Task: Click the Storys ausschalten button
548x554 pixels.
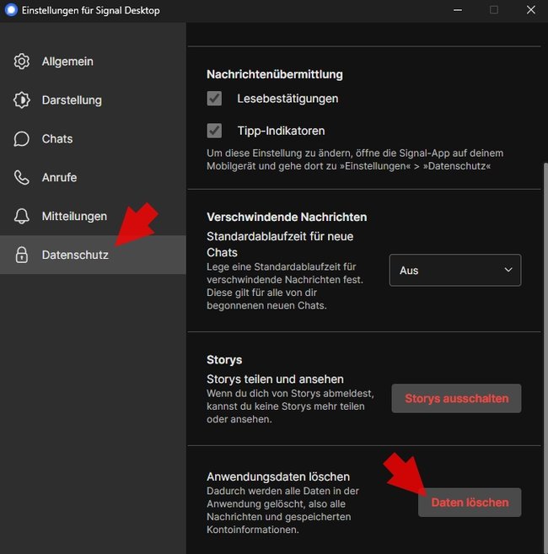Action: (x=456, y=399)
